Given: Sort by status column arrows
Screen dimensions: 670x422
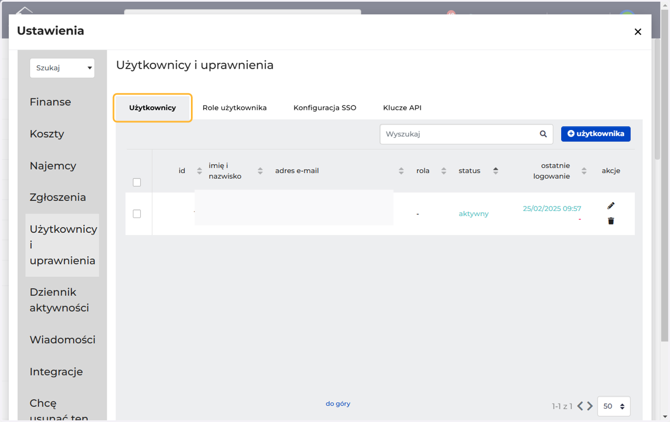Looking at the screenshot, I should 495,171.
